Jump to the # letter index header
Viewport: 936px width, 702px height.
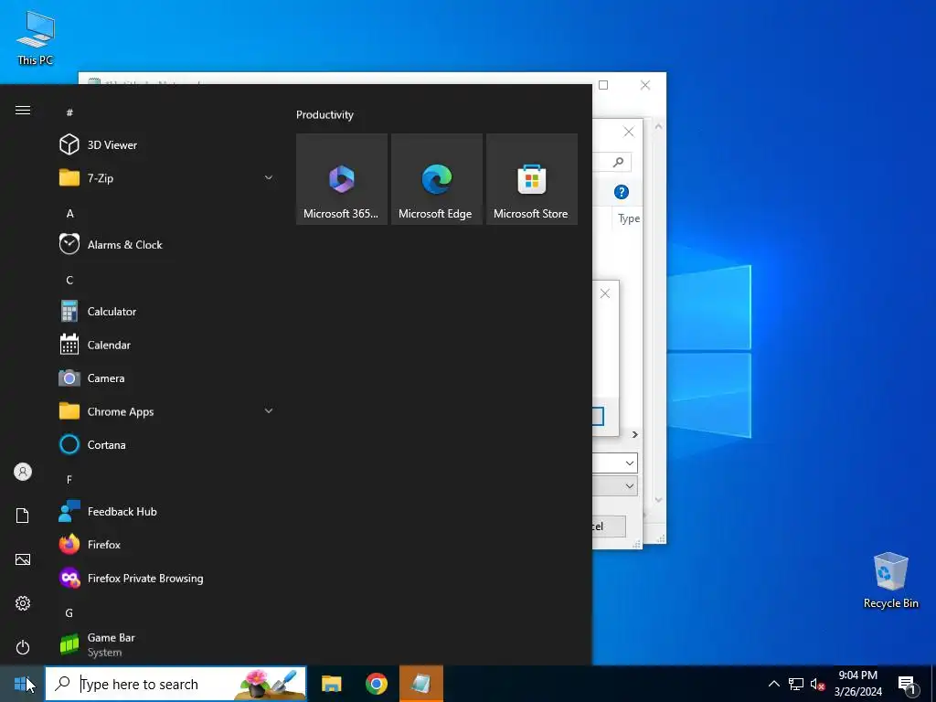(69, 112)
